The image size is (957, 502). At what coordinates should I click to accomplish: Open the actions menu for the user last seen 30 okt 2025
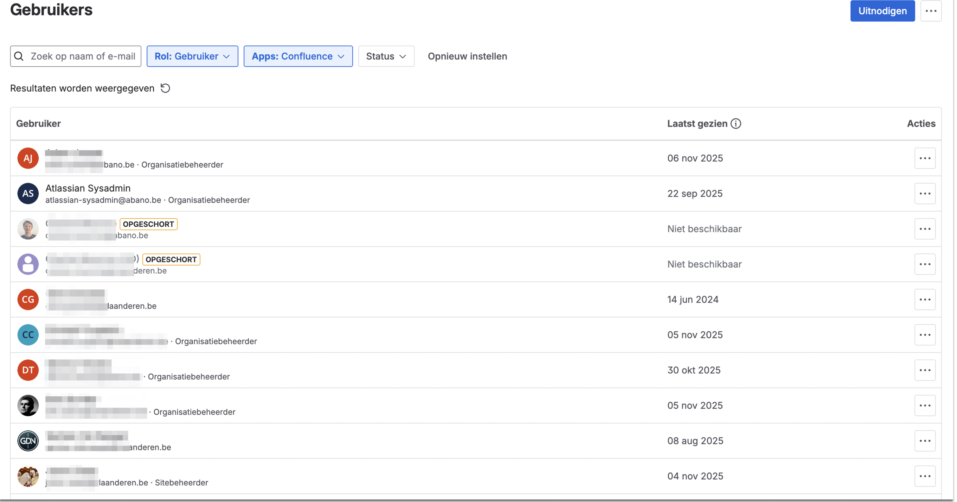coord(925,370)
